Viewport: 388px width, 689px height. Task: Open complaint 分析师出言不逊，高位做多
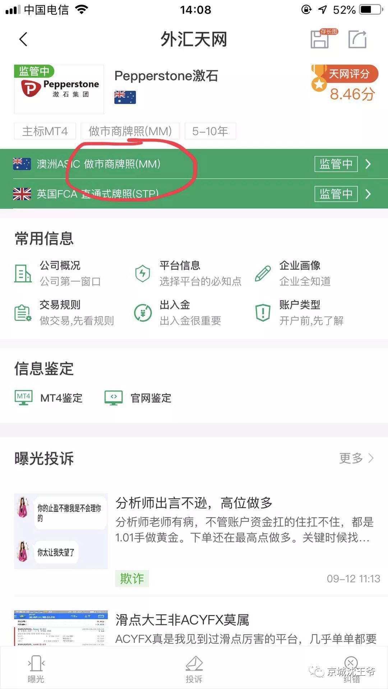(x=194, y=503)
